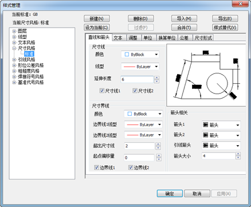Screen dimensions: 251x207
Task: Click 取消 to cancel dialog
Action: coord(197,194)
